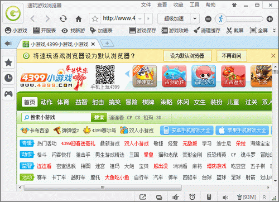Image resolution: width=279 pixels, height=202 pixels.
Task: Select the 小游戏,4399小游戏 tab
Action: click(59, 44)
